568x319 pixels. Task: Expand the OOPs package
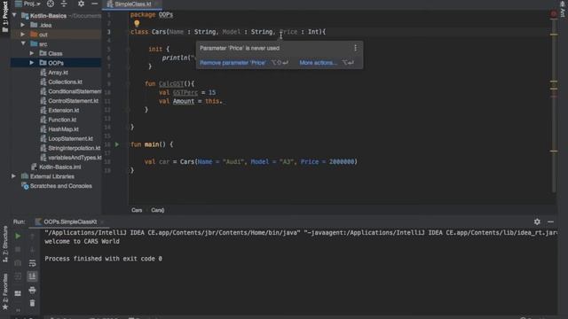pos(32,63)
